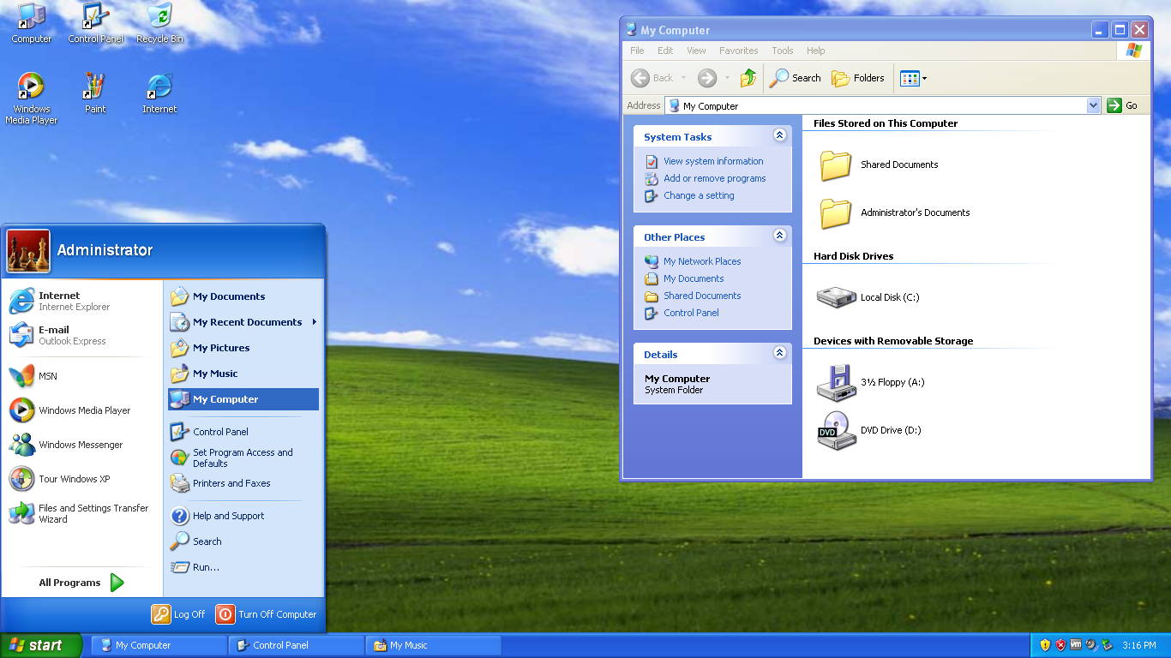Toggle the Folders pane button

(x=858, y=78)
